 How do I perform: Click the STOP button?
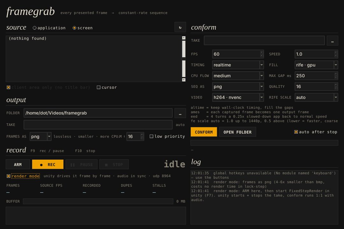click(114, 164)
